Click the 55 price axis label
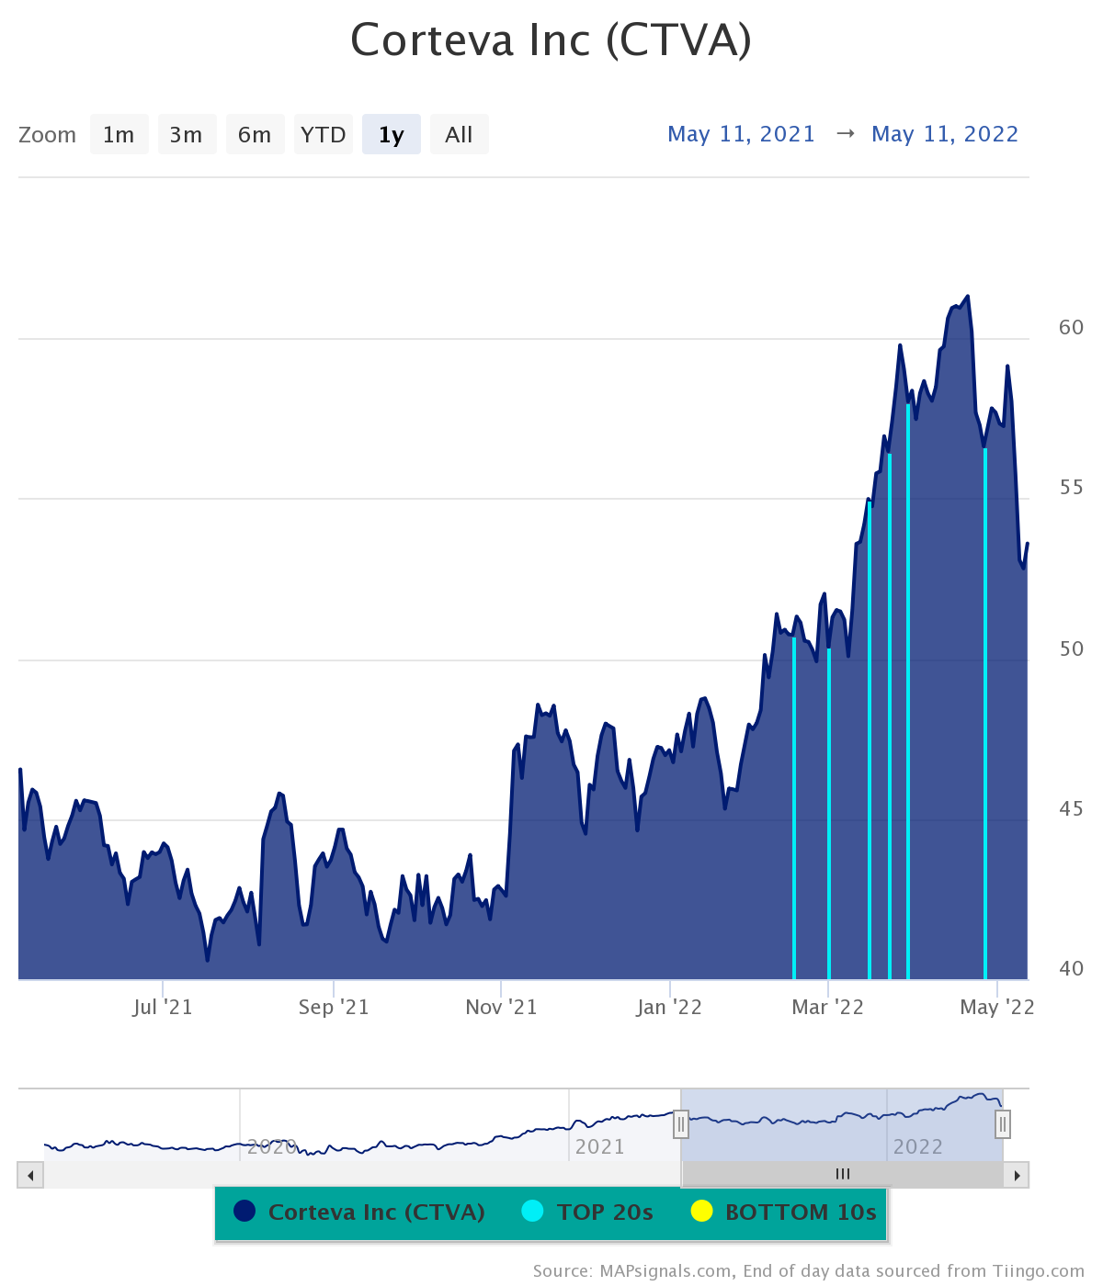This screenshot has height=1286, width=1103. pos(1072,487)
